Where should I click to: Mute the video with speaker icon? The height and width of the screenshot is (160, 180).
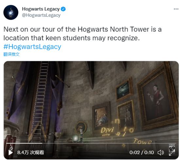pos(161,152)
